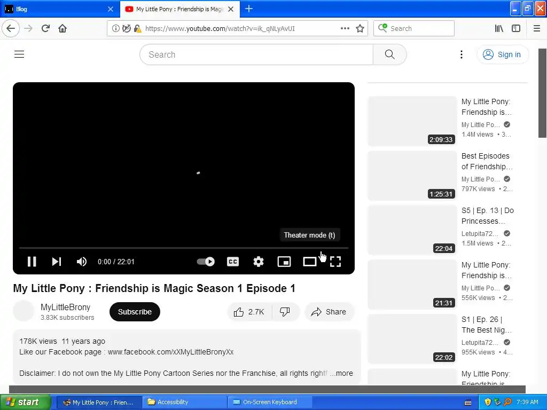Viewport: 547px width, 410px height.
Task: Select the YouTube URL in address bar
Action: pos(220,29)
